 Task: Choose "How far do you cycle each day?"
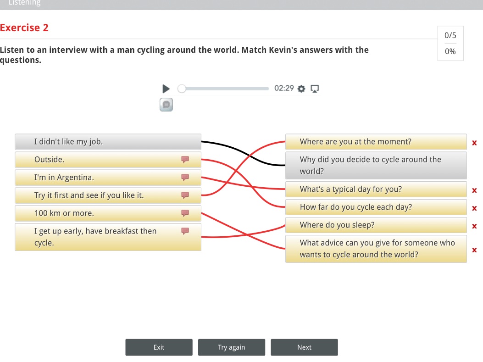pyautogui.click(x=376, y=207)
